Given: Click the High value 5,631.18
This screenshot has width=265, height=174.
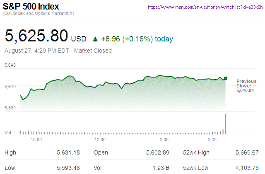Looking at the screenshot, I should [67, 153].
